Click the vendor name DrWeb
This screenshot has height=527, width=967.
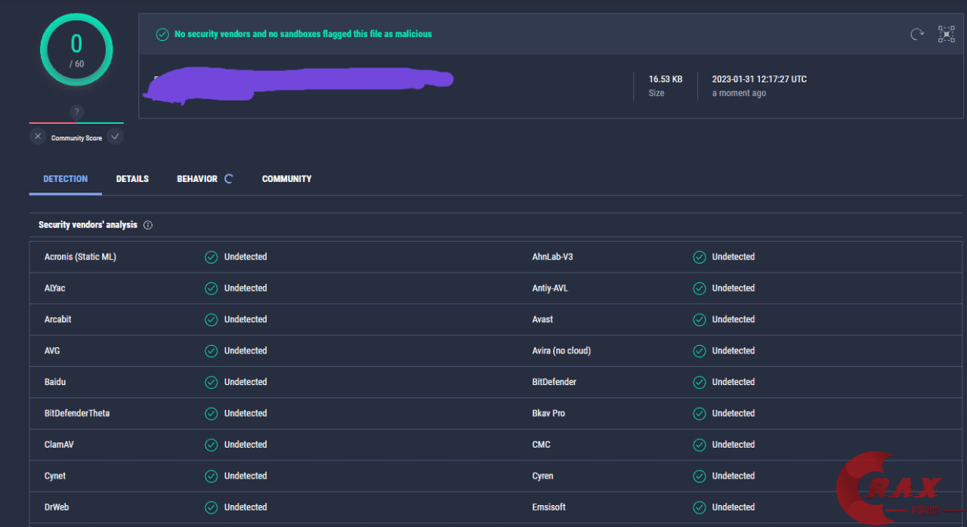click(x=57, y=507)
